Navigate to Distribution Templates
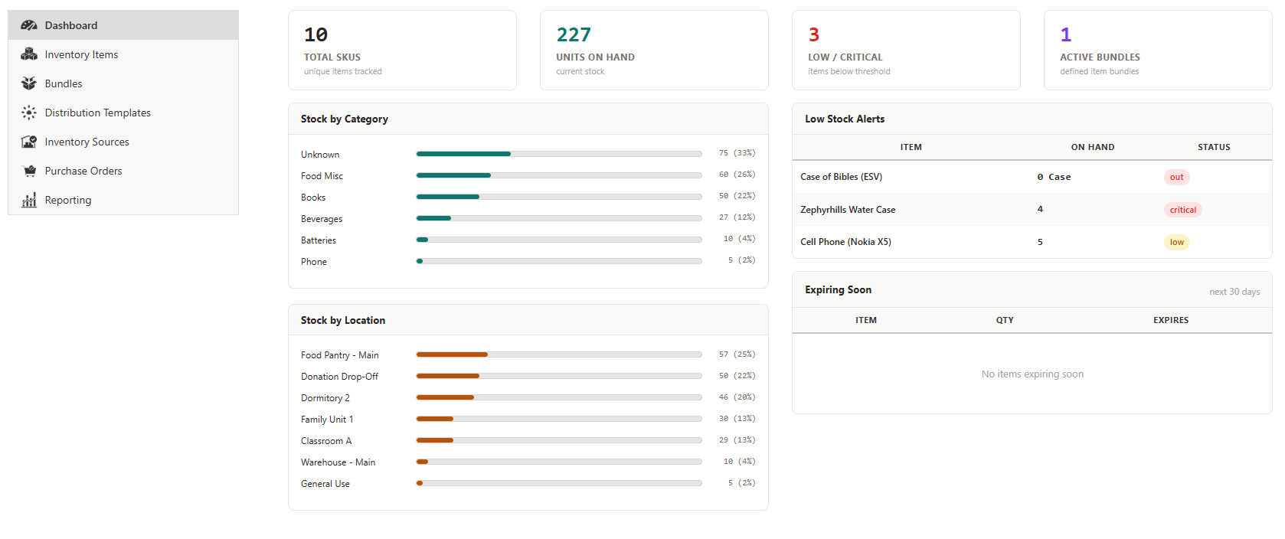 tap(123, 113)
